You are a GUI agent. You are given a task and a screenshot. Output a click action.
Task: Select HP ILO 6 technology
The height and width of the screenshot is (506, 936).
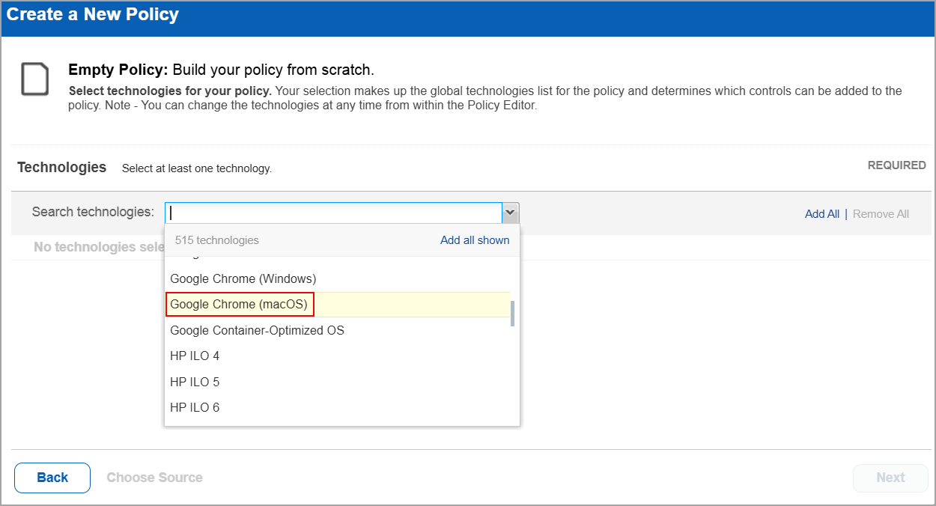pos(337,407)
